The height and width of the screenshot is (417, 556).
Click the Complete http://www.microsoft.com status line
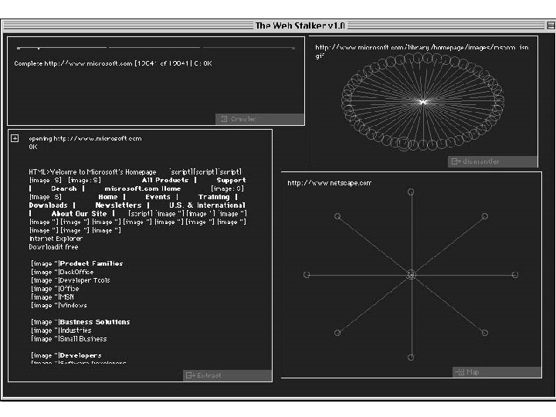tap(113, 63)
